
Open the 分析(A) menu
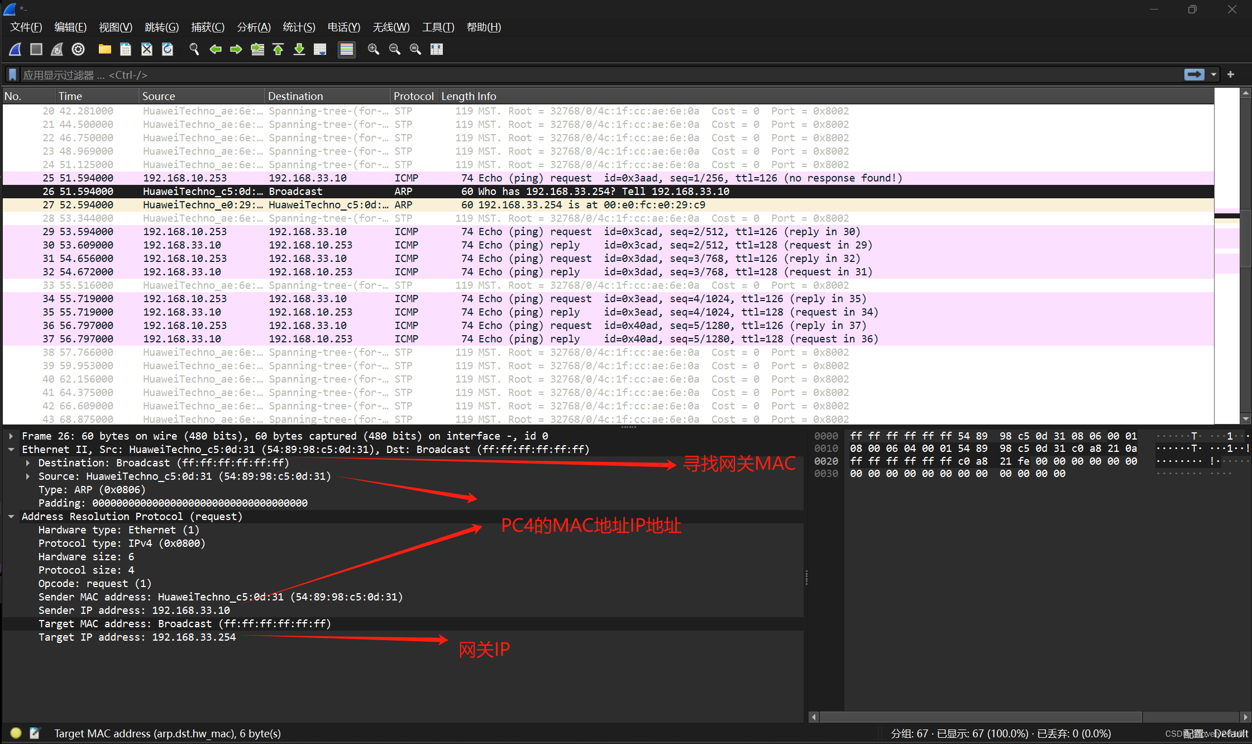(254, 27)
